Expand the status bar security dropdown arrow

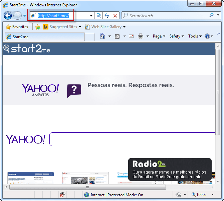tap(185, 195)
